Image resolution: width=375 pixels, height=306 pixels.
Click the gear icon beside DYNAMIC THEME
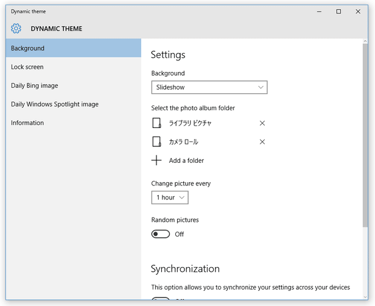(16, 29)
